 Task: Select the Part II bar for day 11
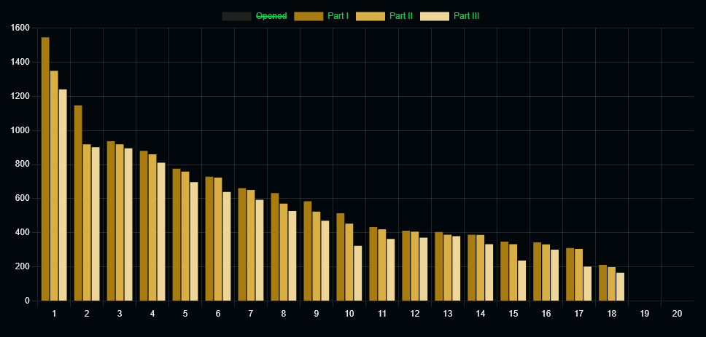pyautogui.click(x=382, y=265)
